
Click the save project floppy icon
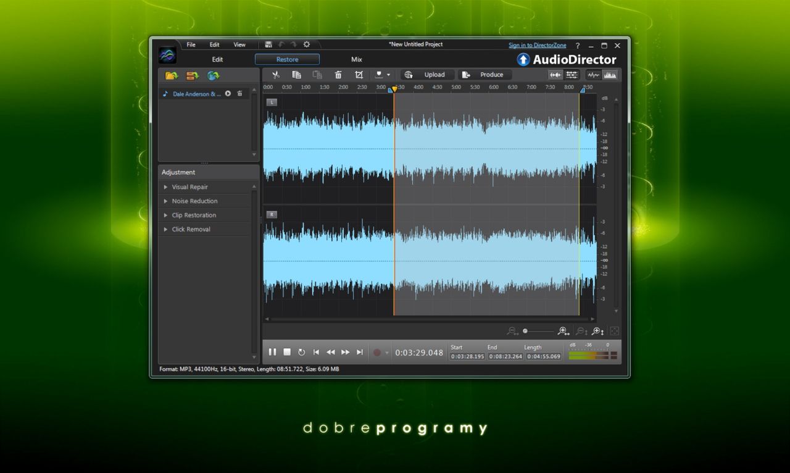268,44
